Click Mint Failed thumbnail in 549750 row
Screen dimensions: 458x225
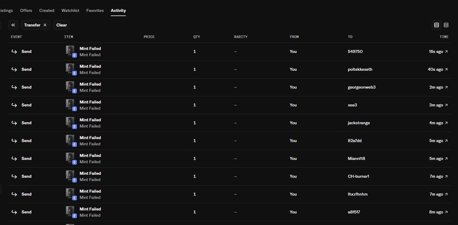point(70,51)
